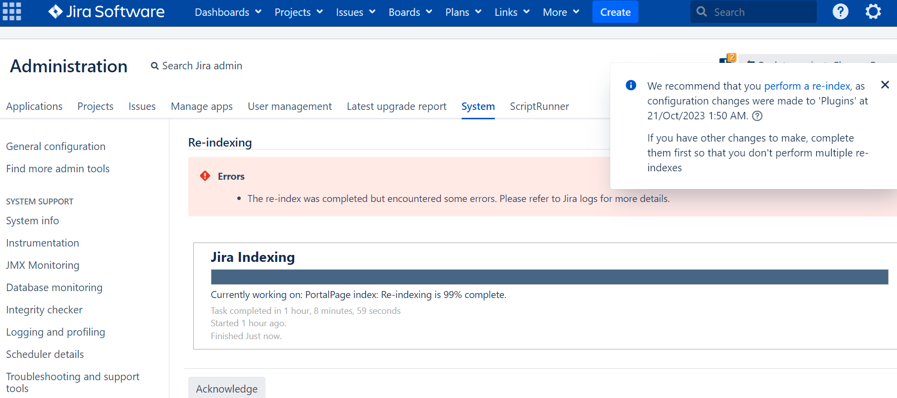
Task: Close the re-index recommendation notification
Action: [885, 85]
